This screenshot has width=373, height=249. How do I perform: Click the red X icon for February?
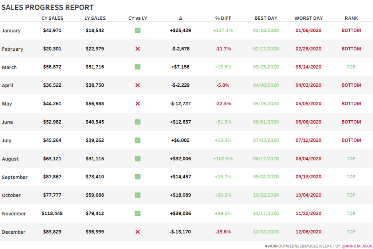tap(137, 49)
